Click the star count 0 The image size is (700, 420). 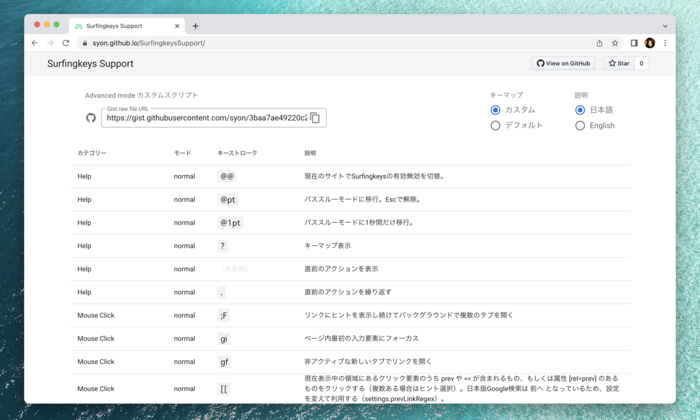tap(642, 64)
